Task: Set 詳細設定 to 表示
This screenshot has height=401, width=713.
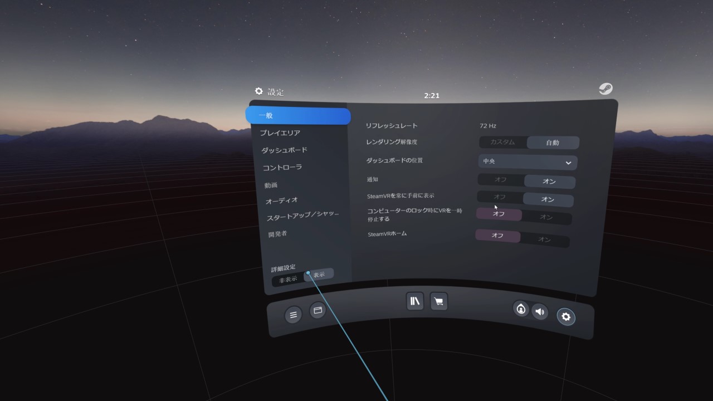Action: click(x=319, y=275)
